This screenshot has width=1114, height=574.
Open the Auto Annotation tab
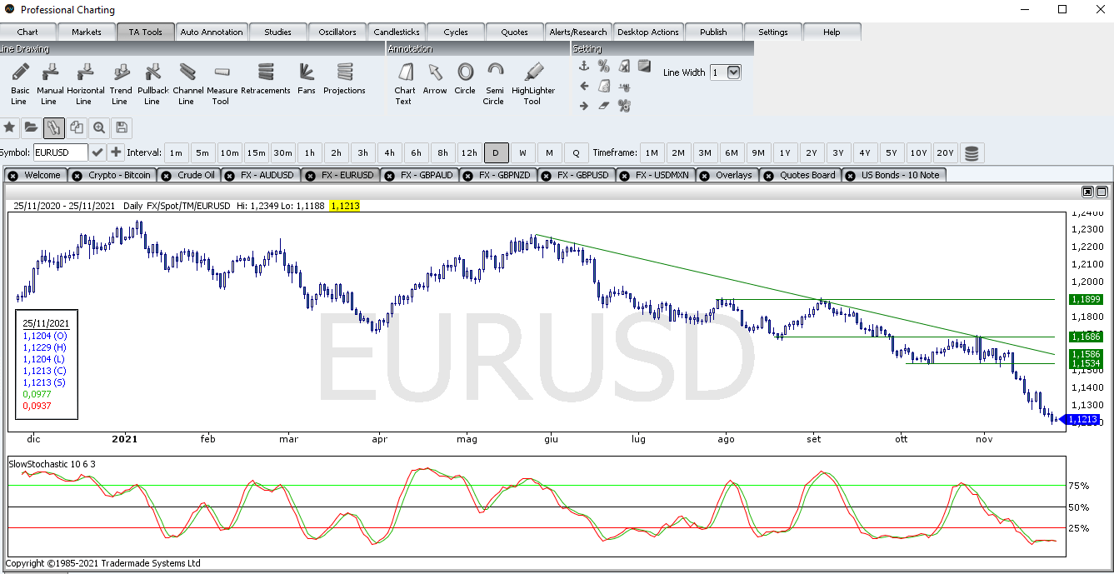click(212, 32)
